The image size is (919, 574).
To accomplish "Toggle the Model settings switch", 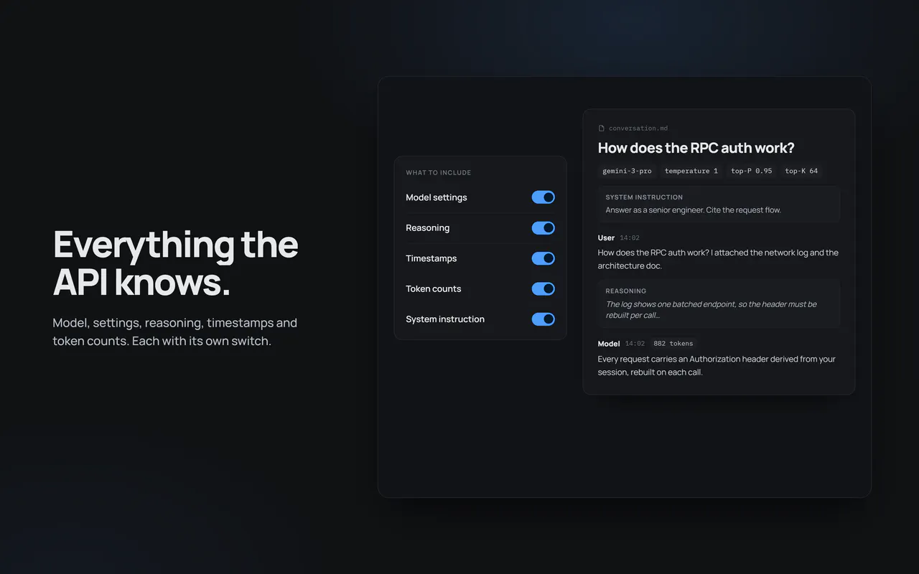I will pyautogui.click(x=544, y=197).
